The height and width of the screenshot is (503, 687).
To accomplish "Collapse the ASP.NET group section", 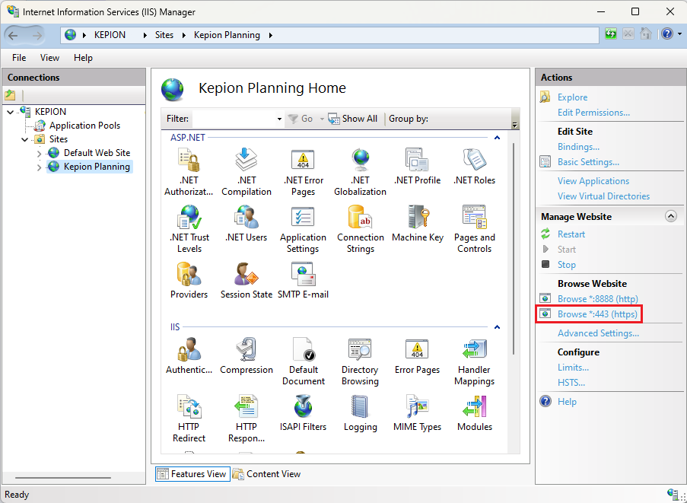I will (497, 138).
